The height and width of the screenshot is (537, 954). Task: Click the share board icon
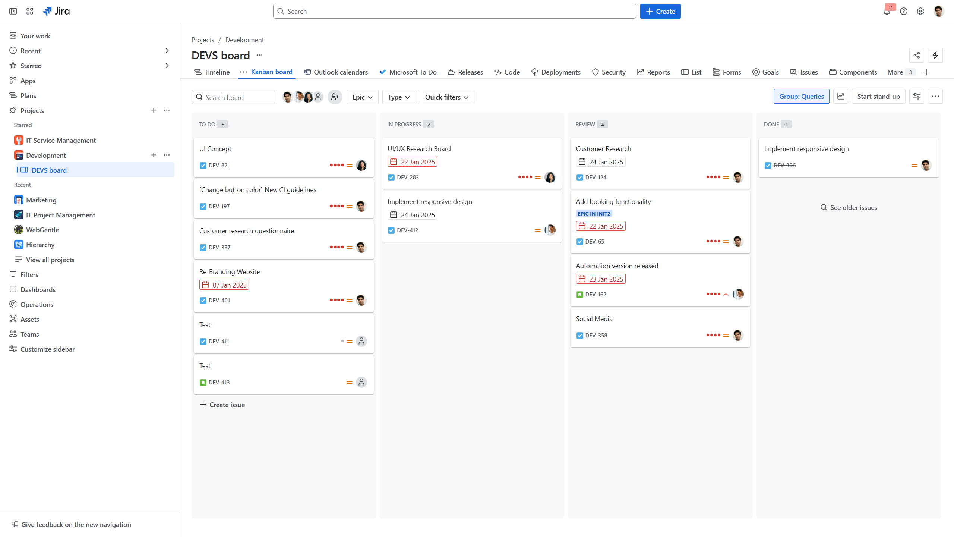pyautogui.click(x=916, y=56)
